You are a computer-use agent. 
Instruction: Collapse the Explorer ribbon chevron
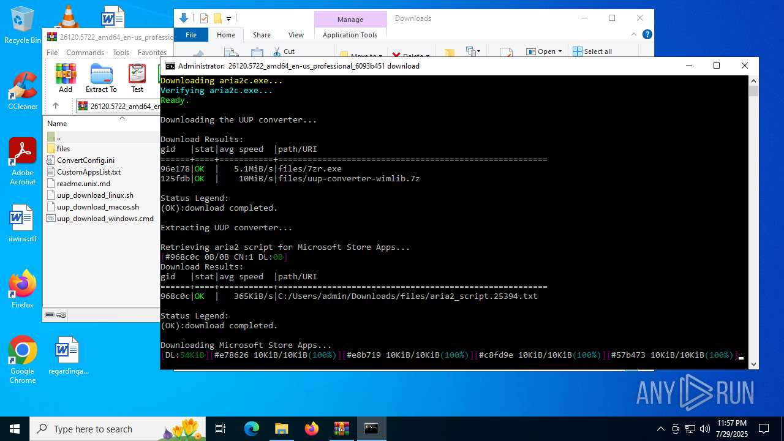(635, 35)
